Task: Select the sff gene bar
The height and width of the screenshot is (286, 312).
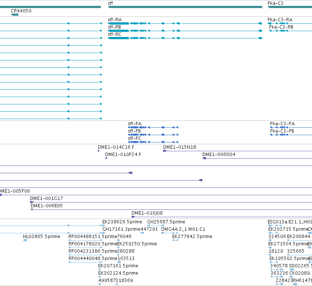Action: coord(185,7)
